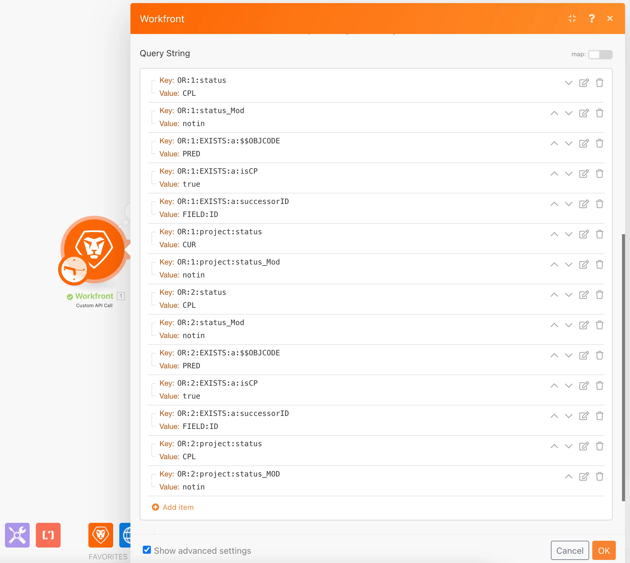Toggle the Query String map switch

(x=600, y=54)
